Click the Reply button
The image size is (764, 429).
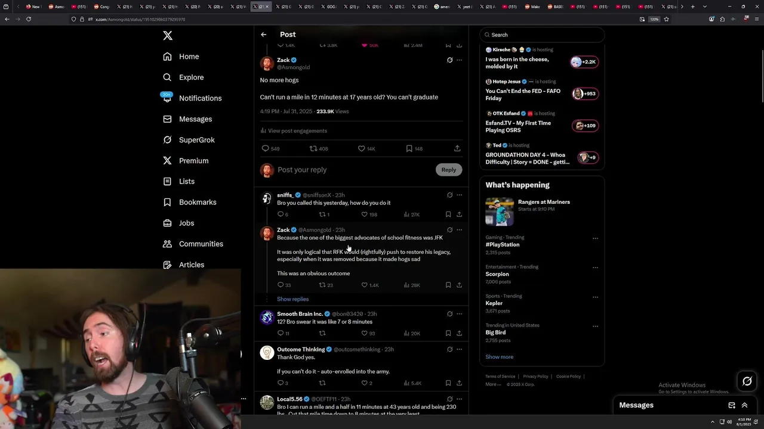(x=449, y=170)
